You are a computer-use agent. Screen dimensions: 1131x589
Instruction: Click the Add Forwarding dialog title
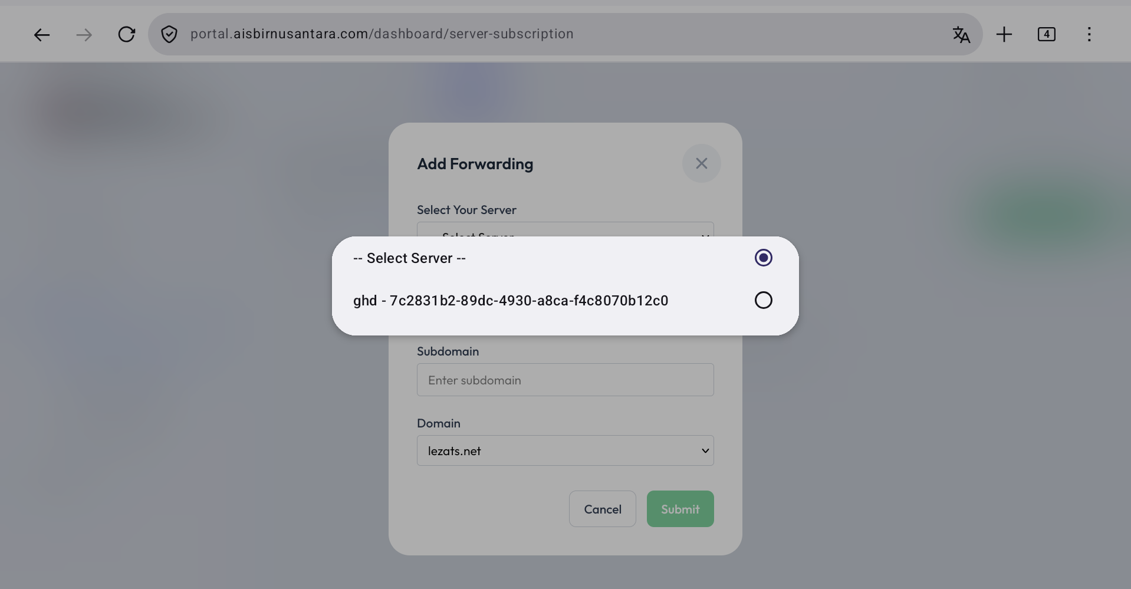click(x=475, y=164)
